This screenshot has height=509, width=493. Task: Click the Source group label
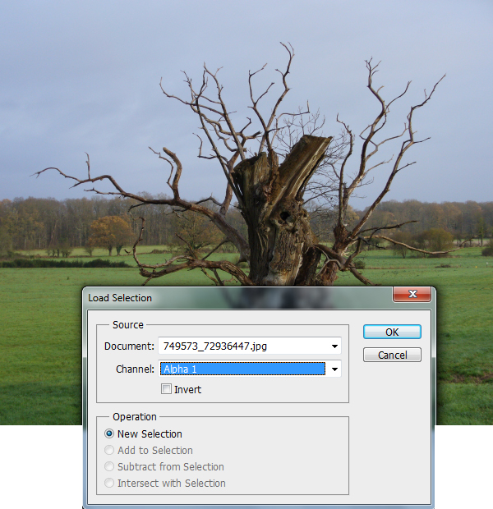(128, 325)
